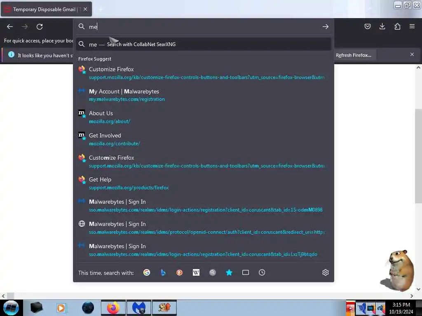422x316 pixels.
Task: Dismiss the refresh notification bar
Action: tap(412, 55)
